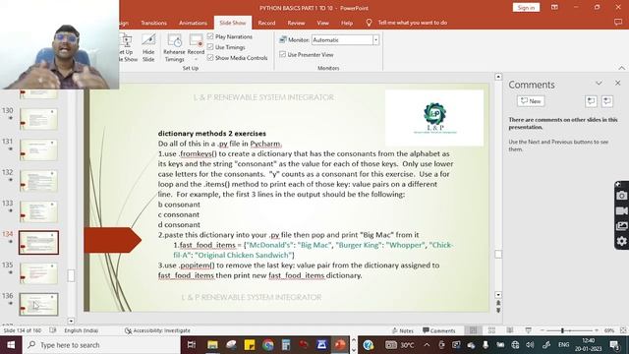Toggle Use Timings checkbox

(x=210, y=47)
